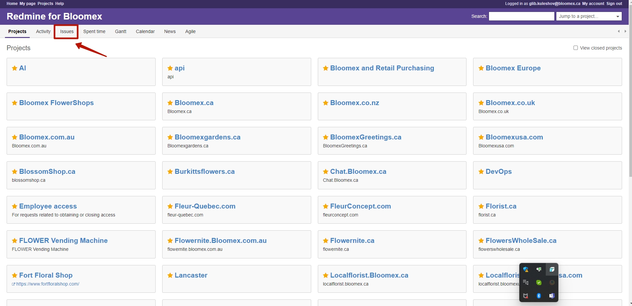Open the Jump to a project dropdown
Viewport: 632px width, 306px height.
(589, 16)
